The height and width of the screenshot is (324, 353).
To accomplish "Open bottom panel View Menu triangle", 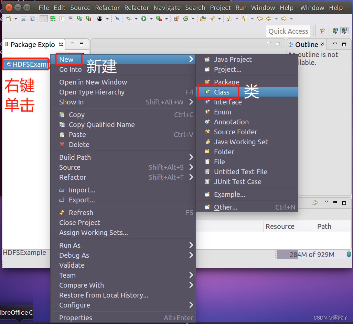I will coord(326,202).
